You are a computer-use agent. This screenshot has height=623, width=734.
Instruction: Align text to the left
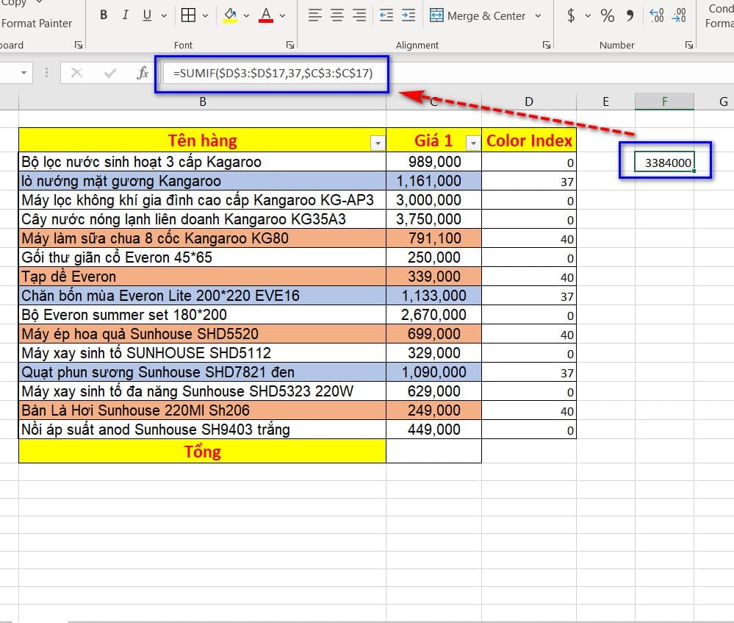pos(314,15)
